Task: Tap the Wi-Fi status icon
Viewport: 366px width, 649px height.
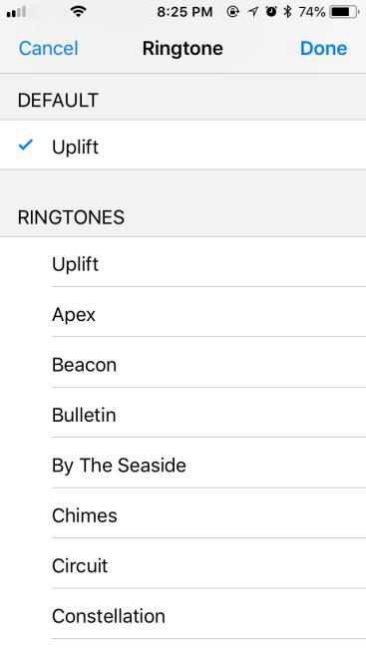Action: [78, 12]
